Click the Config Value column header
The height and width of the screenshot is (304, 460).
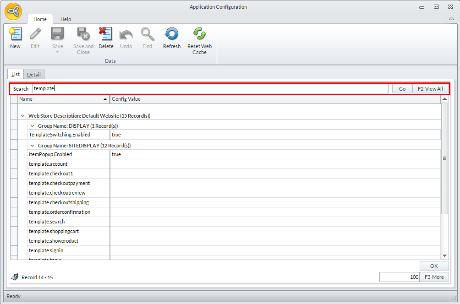click(x=275, y=99)
